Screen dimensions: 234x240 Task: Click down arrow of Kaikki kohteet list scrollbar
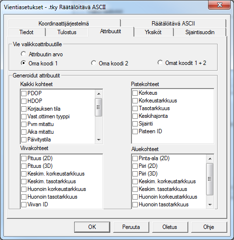(x=99, y=140)
